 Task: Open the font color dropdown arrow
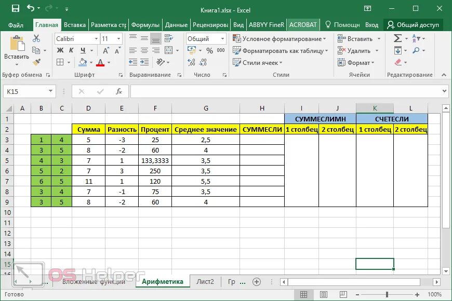(109, 62)
